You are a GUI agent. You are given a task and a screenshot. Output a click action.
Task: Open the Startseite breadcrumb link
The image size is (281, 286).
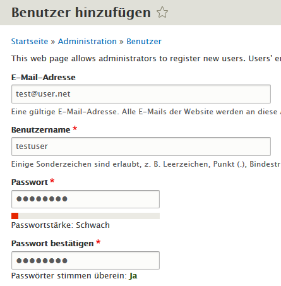(30, 42)
